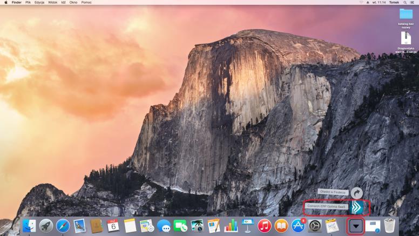Launch Launchpad rocket icon in Dock

tap(46, 226)
